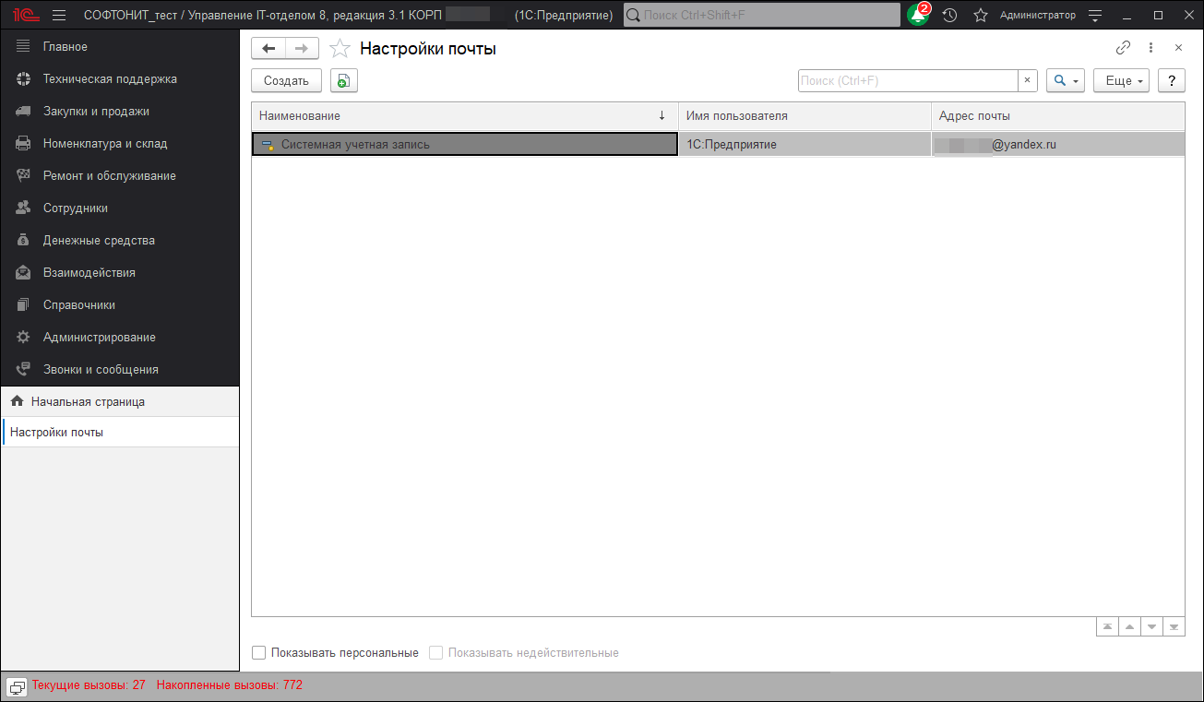Enable Показывать персональные checkbox
This screenshot has width=1204, height=702.
click(259, 653)
